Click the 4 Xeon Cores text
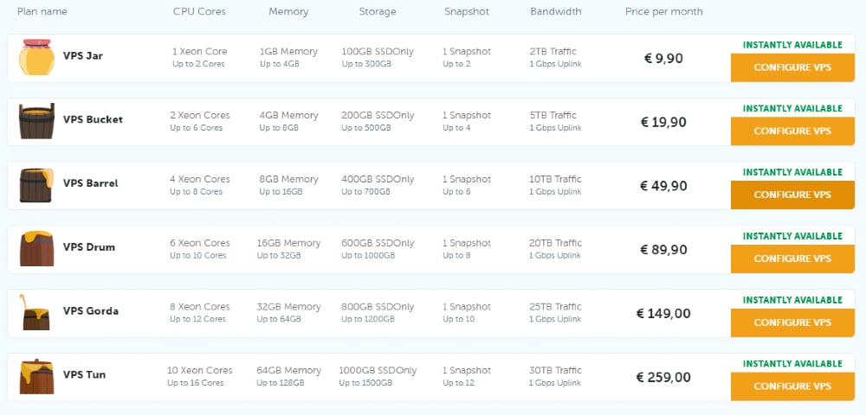The width and height of the screenshot is (866, 415). pos(199,179)
